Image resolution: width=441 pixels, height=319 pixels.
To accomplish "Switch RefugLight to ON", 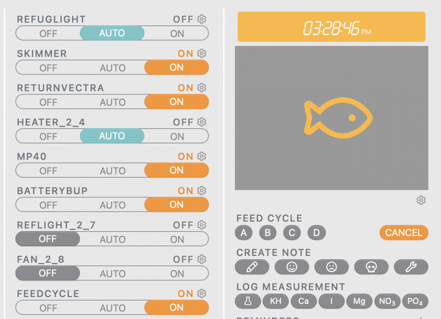I will [x=177, y=33].
